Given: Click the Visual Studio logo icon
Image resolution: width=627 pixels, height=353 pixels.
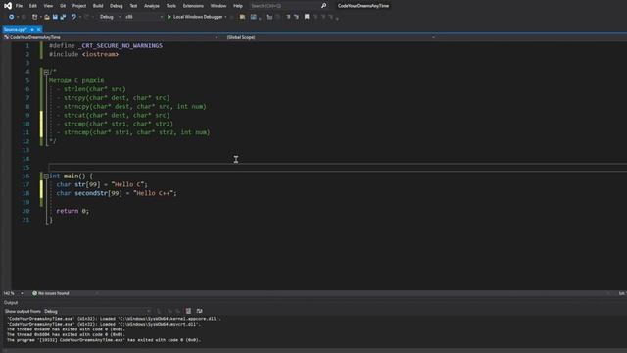Looking at the screenshot, I should click(x=8, y=6).
